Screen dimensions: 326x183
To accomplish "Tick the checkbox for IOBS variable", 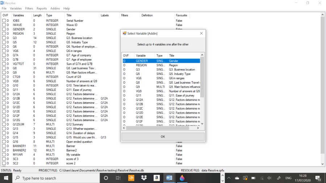I will 4,21.
